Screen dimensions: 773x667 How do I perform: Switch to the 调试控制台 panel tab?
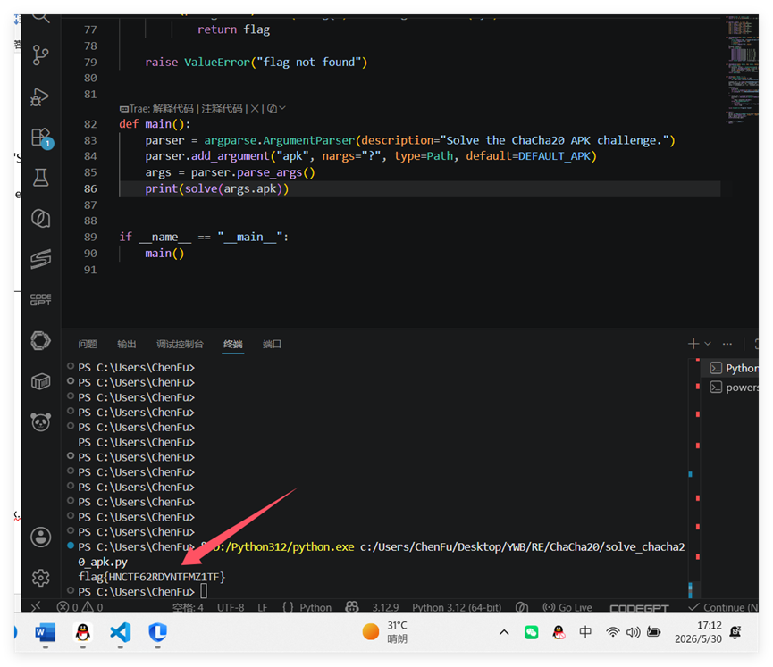(180, 344)
